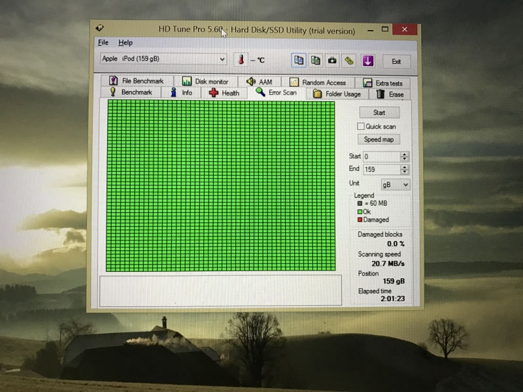This screenshot has width=523, height=392.
Task: Open the Unit gB dropdown
Action: [405, 185]
